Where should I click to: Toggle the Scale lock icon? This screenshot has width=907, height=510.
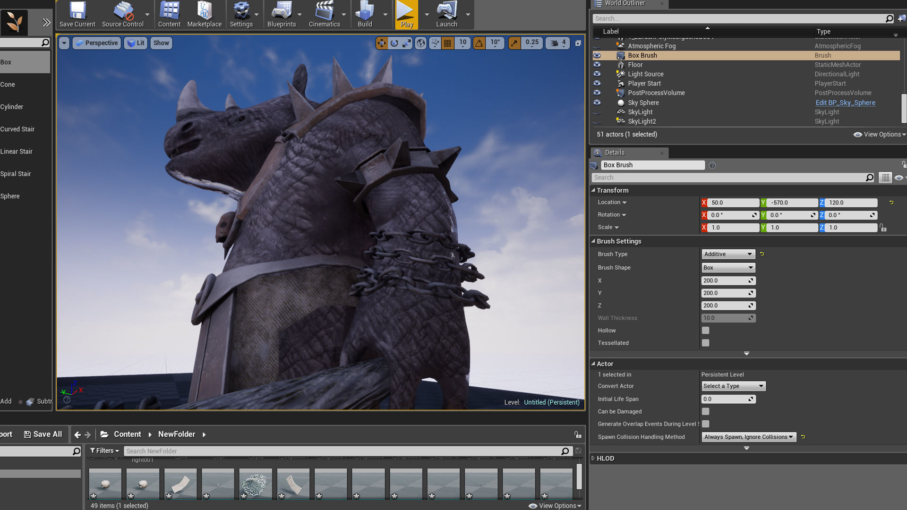coord(883,228)
